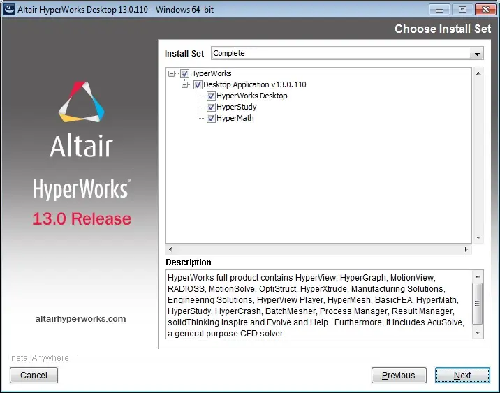Close the installer window
The width and height of the screenshot is (500, 393).
point(485,10)
